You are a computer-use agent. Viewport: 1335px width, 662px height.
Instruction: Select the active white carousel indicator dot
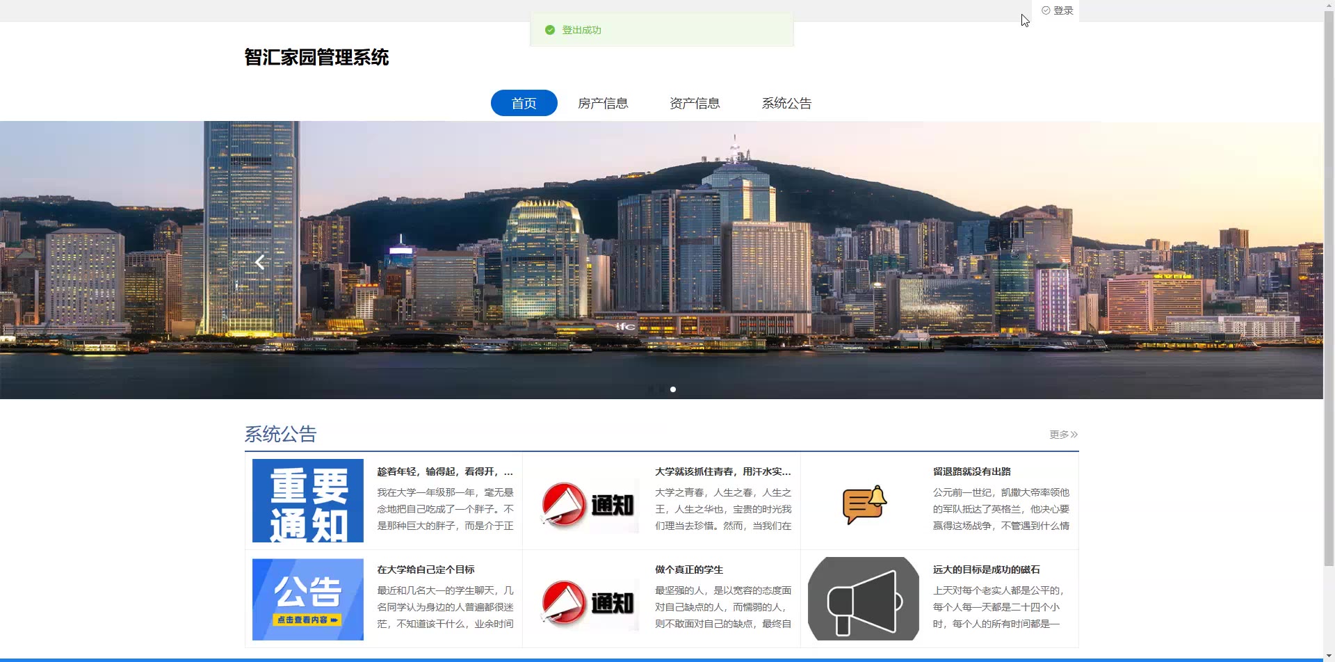click(x=673, y=389)
